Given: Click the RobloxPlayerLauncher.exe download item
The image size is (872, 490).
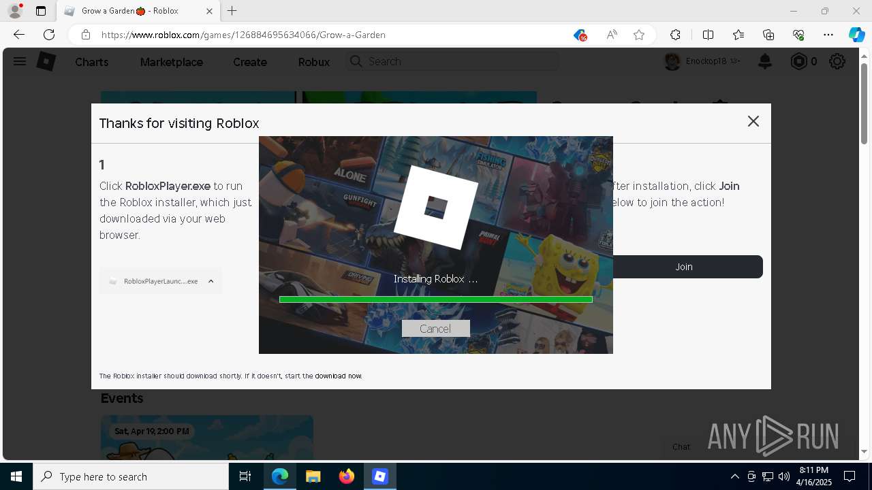Looking at the screenshot, I should coord(161,281).
